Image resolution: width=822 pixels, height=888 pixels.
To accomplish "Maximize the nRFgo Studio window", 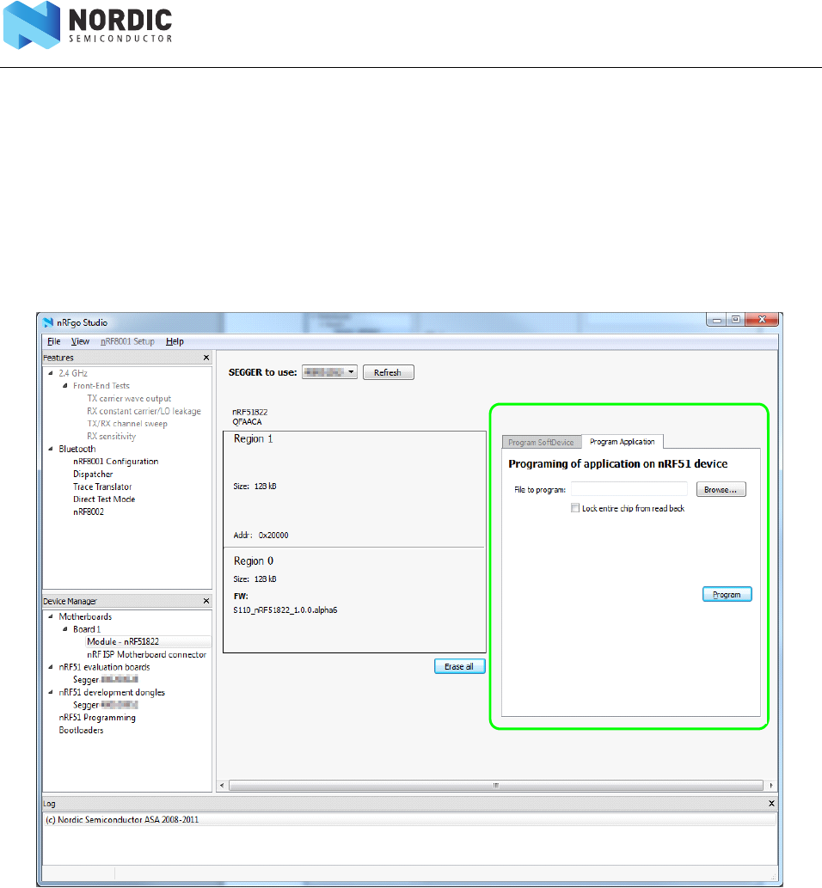I will click(x=736, y=320).
